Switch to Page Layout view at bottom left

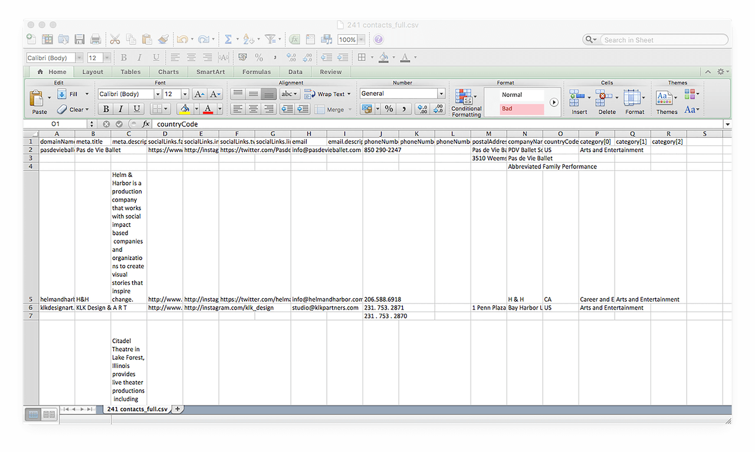(x=49, y=414)
